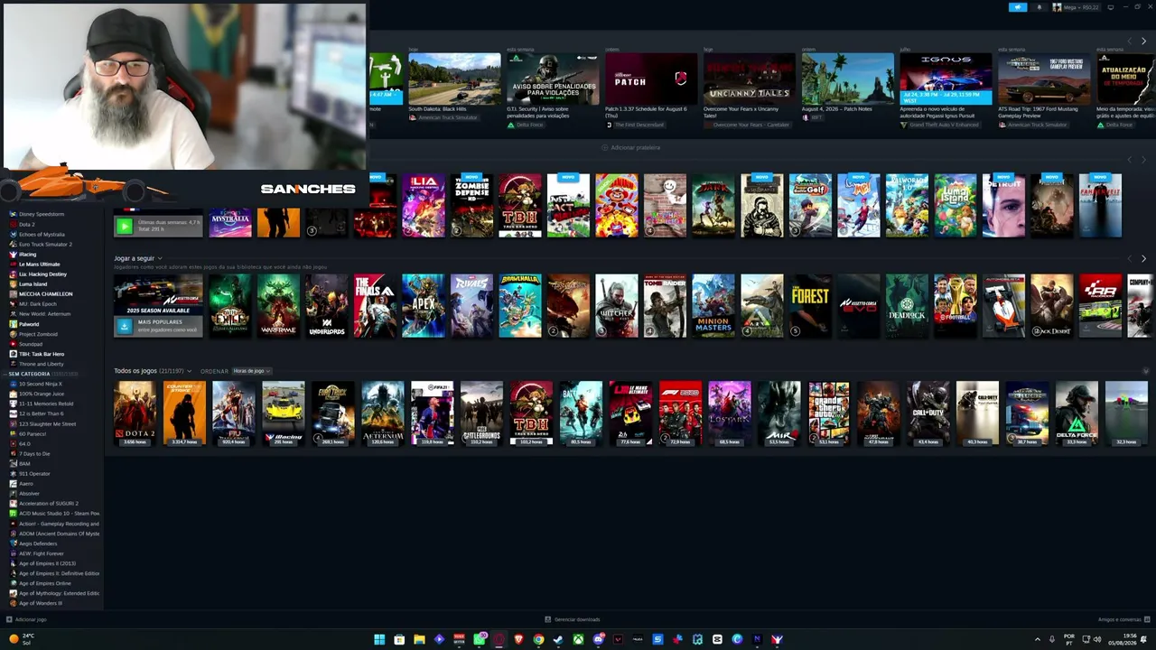Image resolution: width=1156 pixels, height=650 pixels.
Task: Open the Apex Legends cover in Jogar a seguir
Action: pyautogui.click(x=424, y=306)
